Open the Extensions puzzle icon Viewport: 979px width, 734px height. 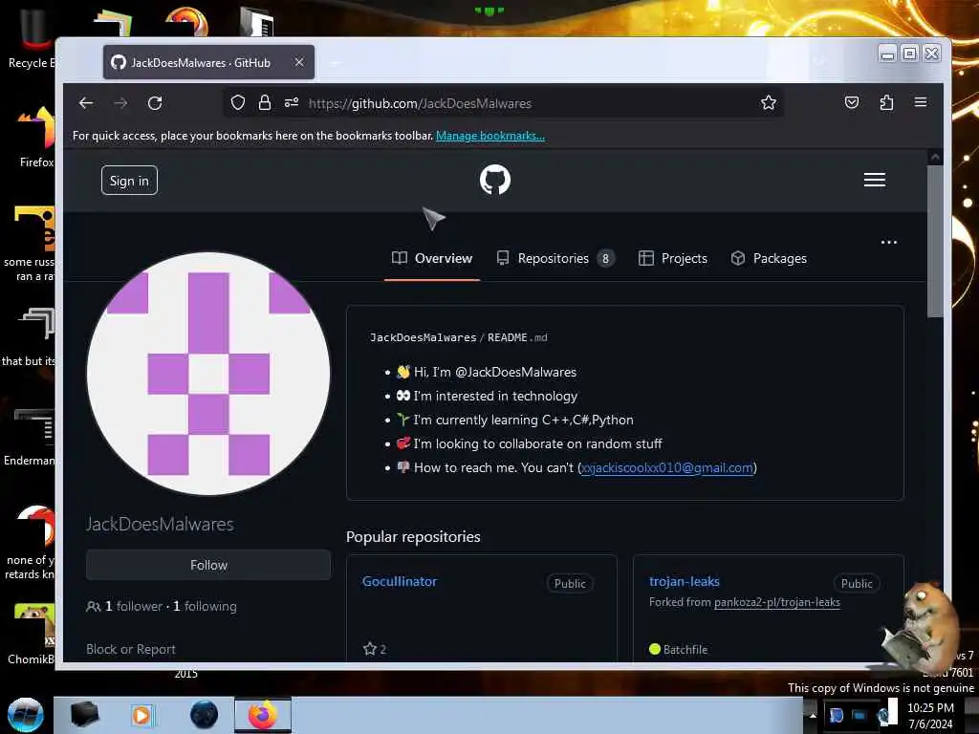pyautogui.click(x=886, y=103)
